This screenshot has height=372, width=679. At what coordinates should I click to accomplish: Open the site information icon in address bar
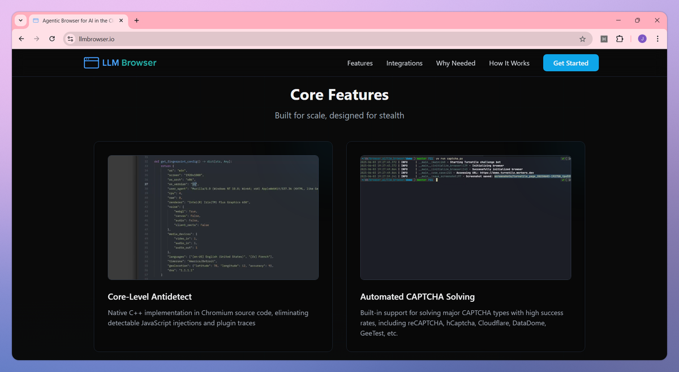coord(70,39)
